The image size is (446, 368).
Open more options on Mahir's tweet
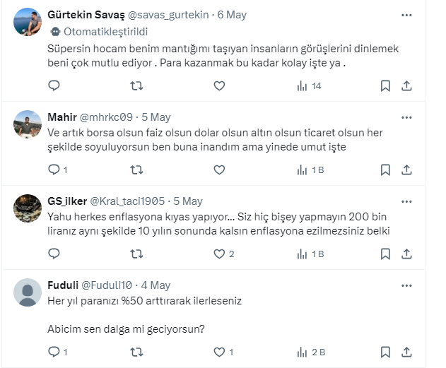point(406,117)
